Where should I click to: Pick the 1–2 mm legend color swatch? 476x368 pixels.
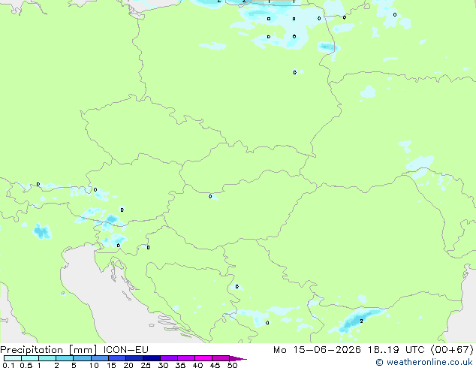[47, 358]
